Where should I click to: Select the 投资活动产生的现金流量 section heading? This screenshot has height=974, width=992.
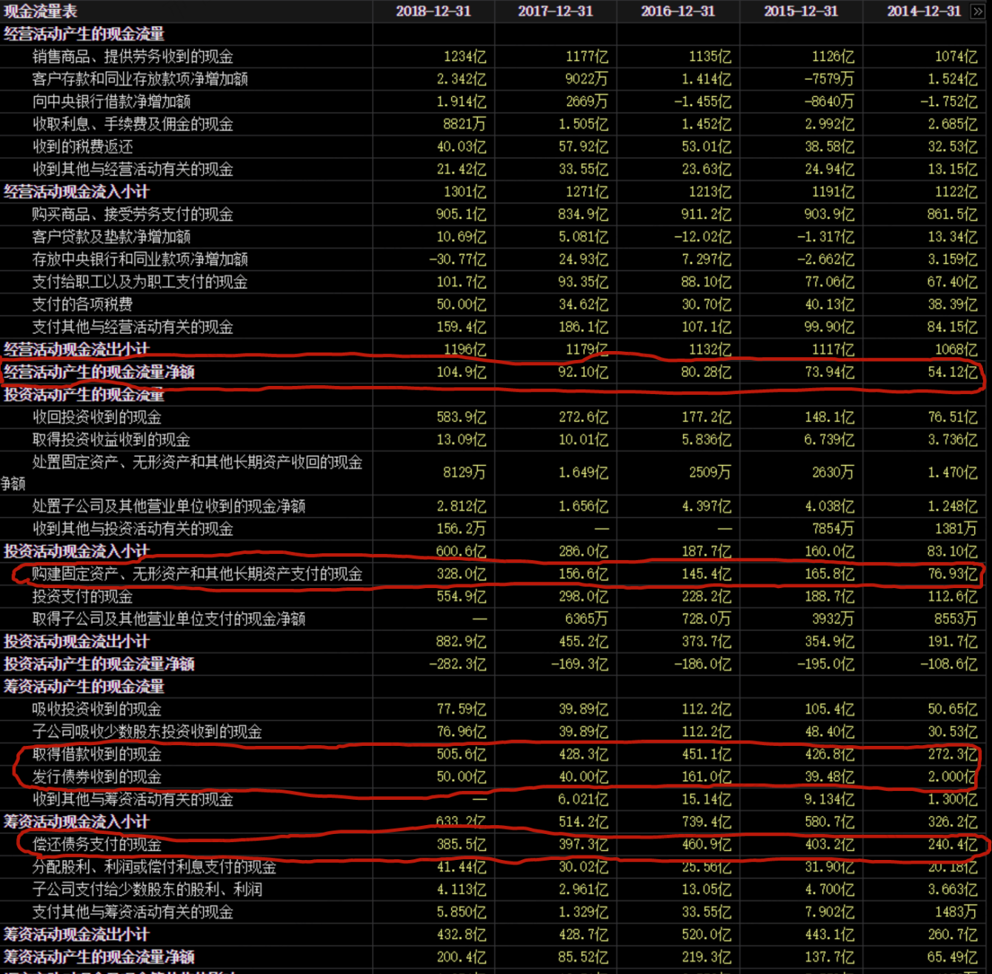point(84,395)
